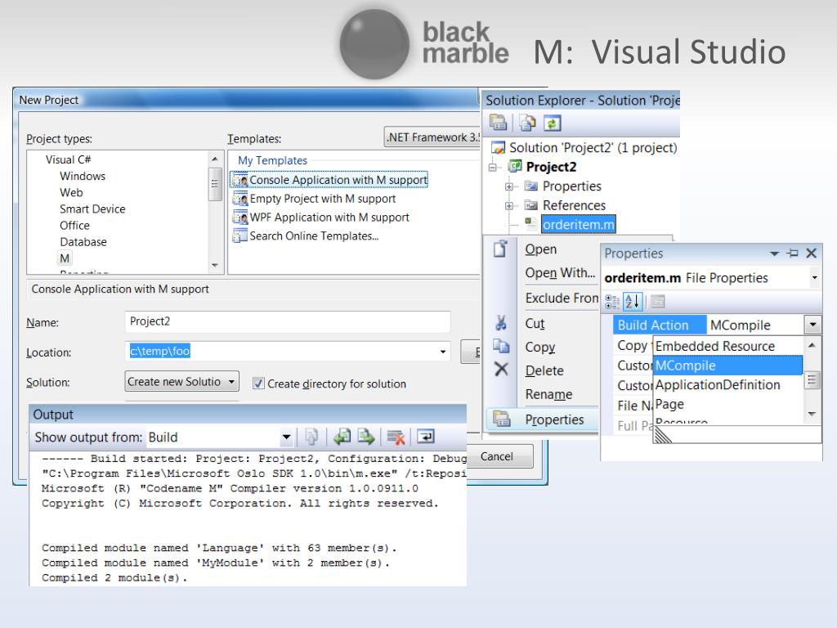Open the .NET Framework version dropdown

(x=432, y=137)
